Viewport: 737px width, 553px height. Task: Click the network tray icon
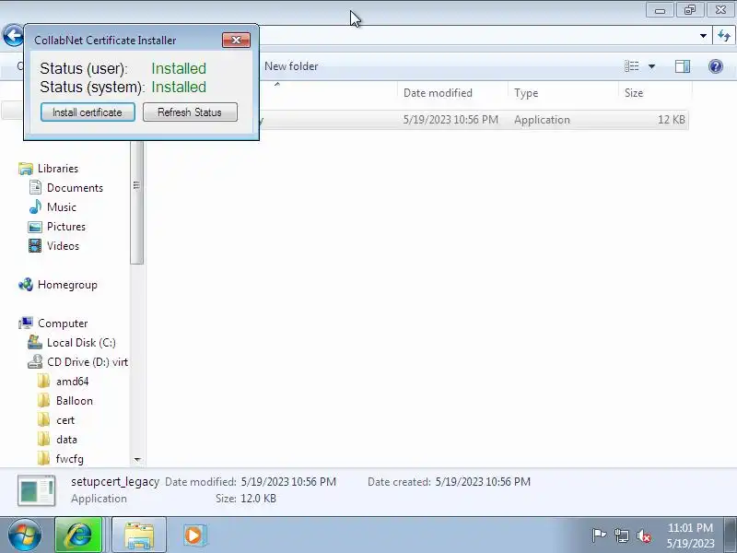pos(622,535)
